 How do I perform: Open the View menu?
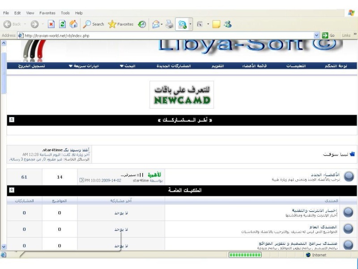click(x=30, y=13)
